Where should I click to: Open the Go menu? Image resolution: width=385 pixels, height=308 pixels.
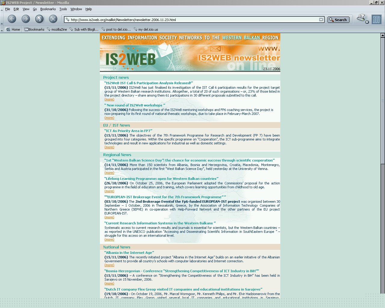click(x=35, y=9)
